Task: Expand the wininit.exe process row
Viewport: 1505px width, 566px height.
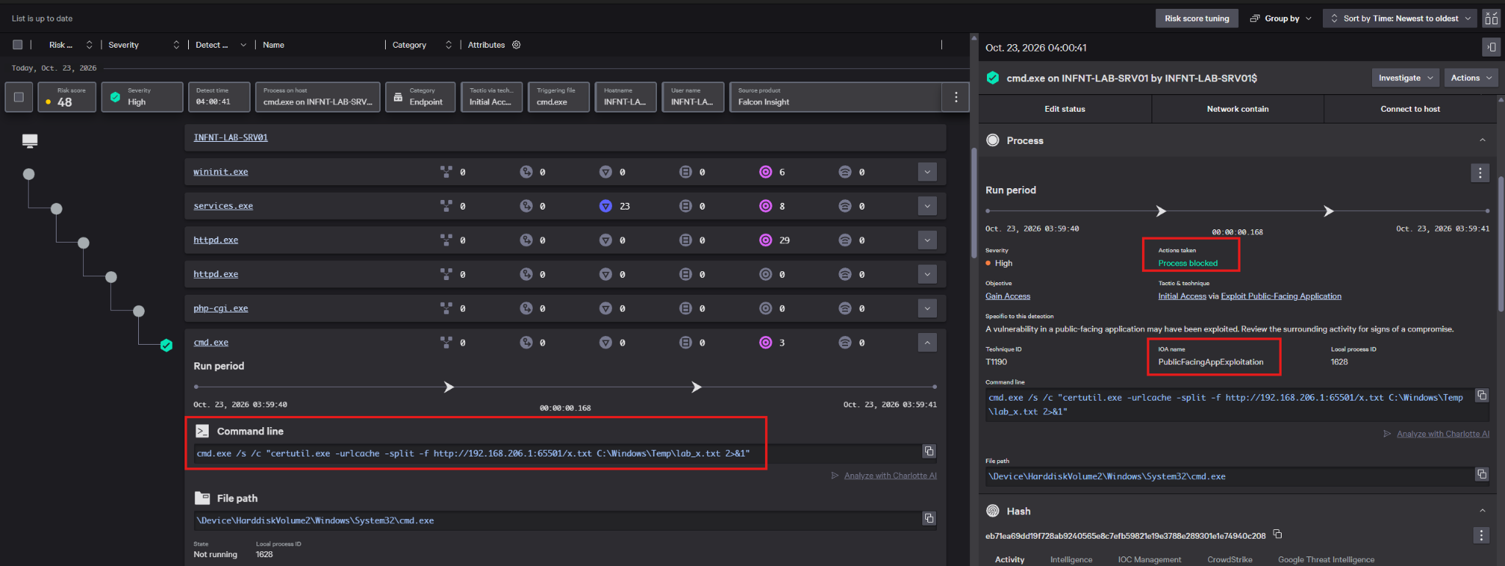Action: pos(927,172)
